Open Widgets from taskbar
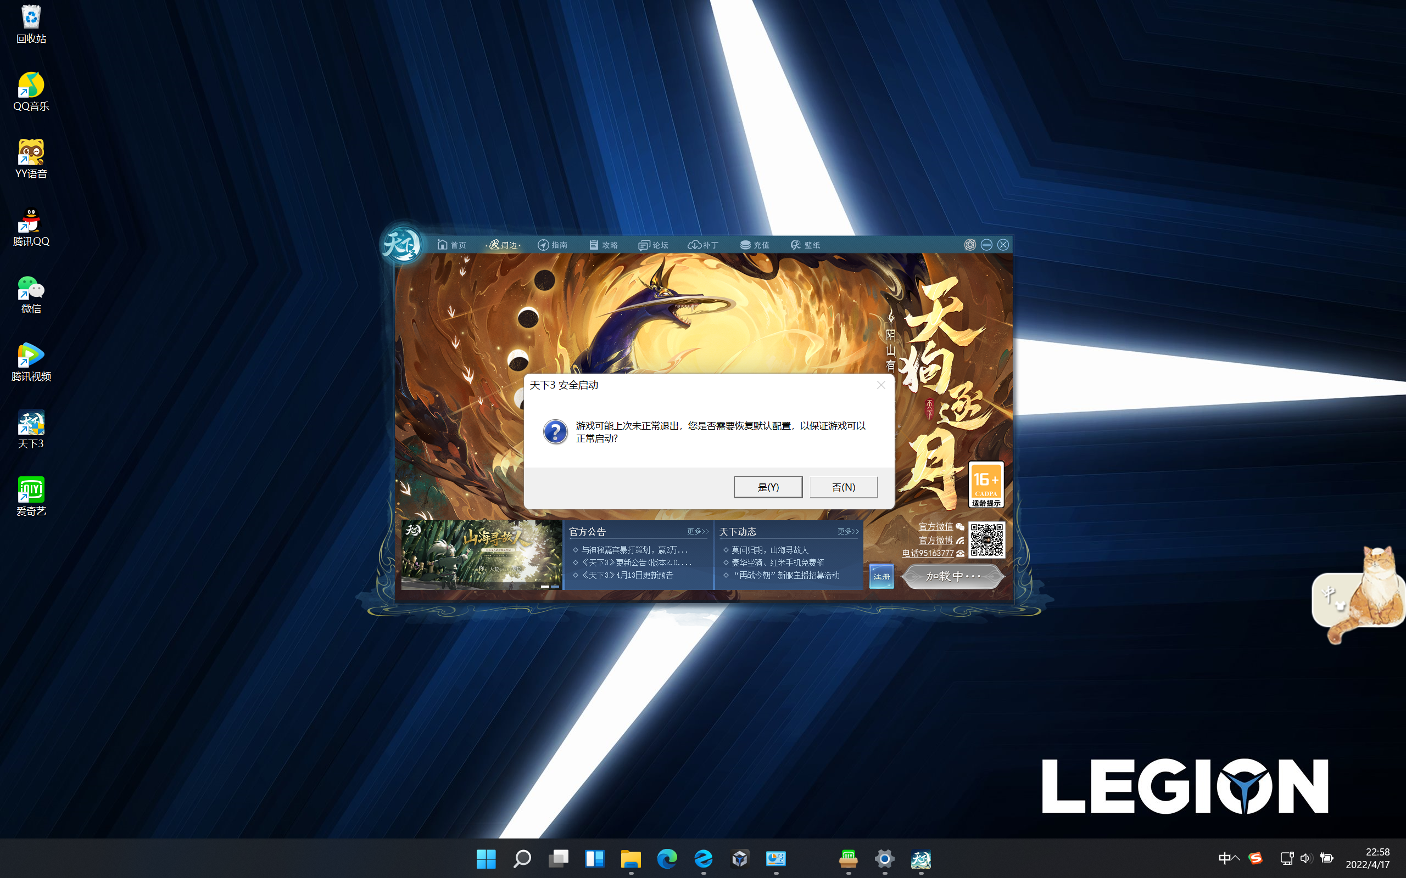1406x878 pixels. (594, 858)
